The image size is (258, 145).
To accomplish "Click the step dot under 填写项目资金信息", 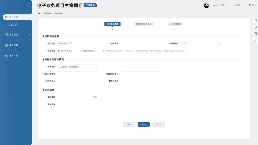I will pos(144,29).
